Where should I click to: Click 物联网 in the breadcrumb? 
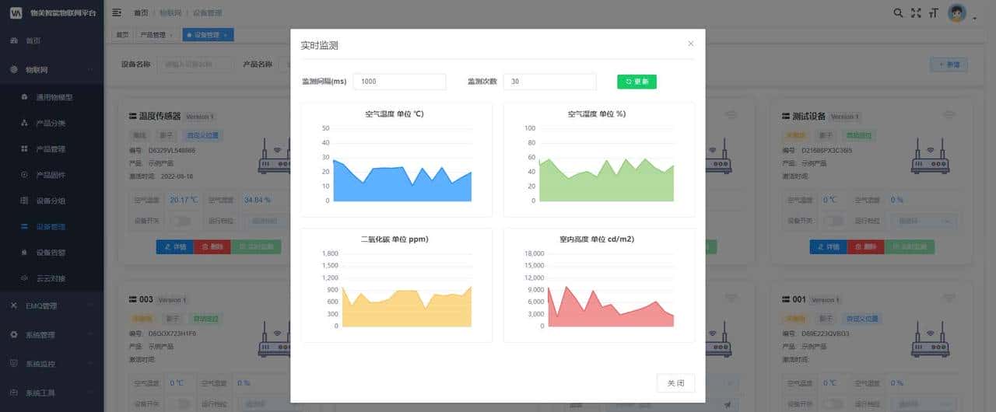pyautogui.click(x=170, y=13)
